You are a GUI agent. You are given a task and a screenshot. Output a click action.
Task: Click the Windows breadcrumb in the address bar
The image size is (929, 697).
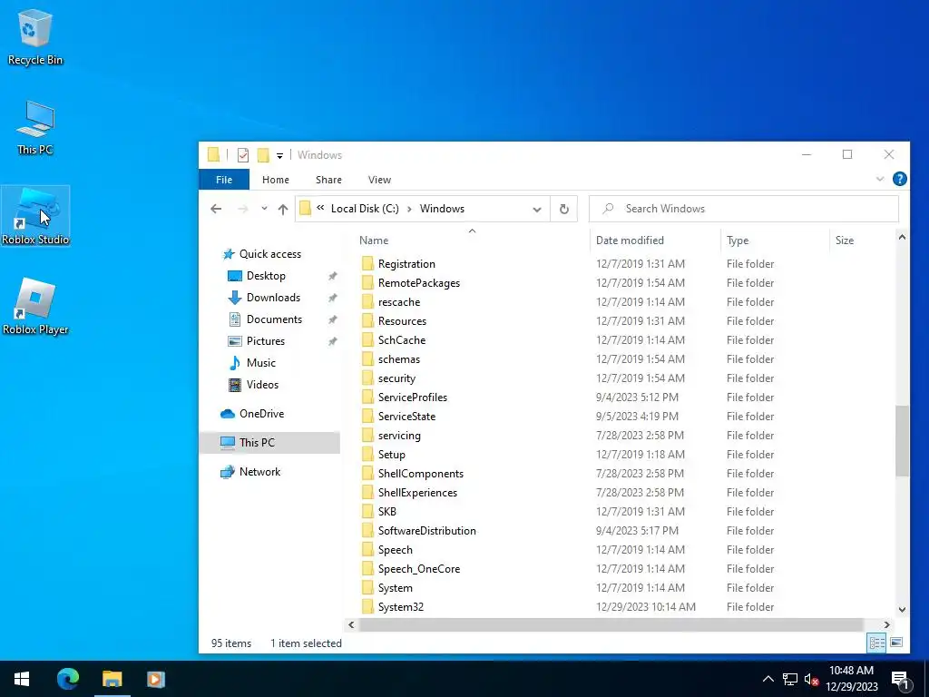click(x=442, y=209)
